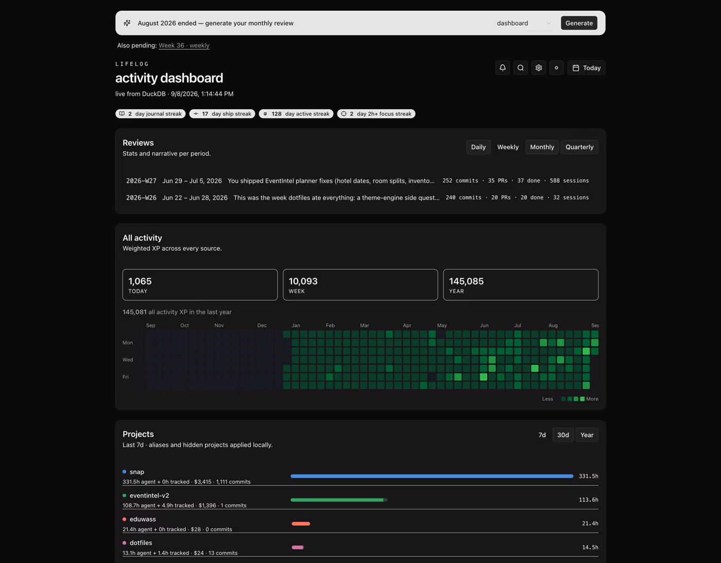Set projects range to Year
Screen dimensions: 721x563
tap(587, 435)
